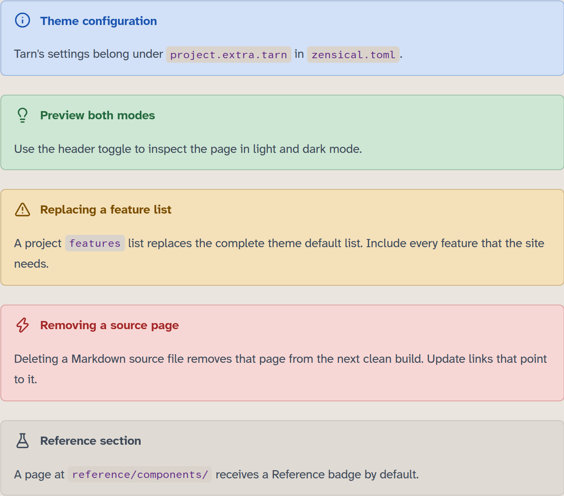Click the lightning bolt icon beside Removing a source page

coord(23,325)
